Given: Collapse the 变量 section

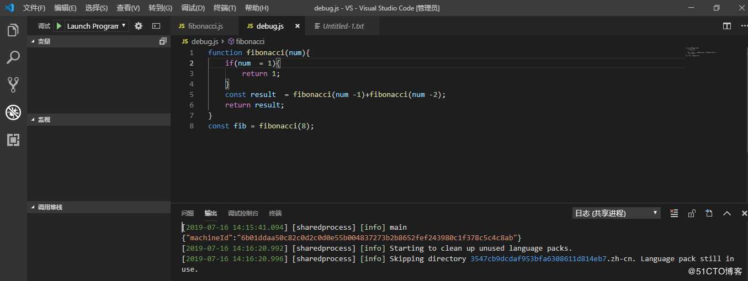Looking at the screenshot, I should (99, 41).
